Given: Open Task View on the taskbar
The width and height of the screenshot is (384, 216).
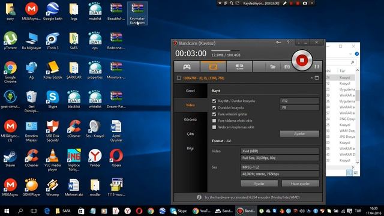Looking at the screenshot, I should click(34, 211).
